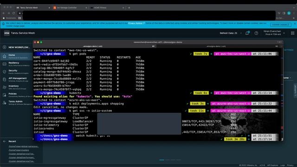Open the notifications bell icon
The height and width of the screenshot is (167, 297).
tap(247, 33)
